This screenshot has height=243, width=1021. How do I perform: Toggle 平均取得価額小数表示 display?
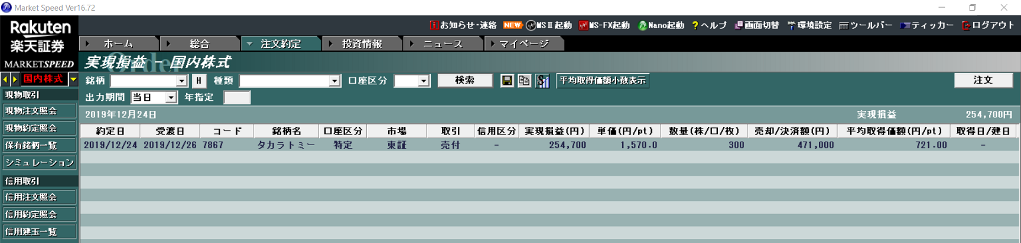602,80
